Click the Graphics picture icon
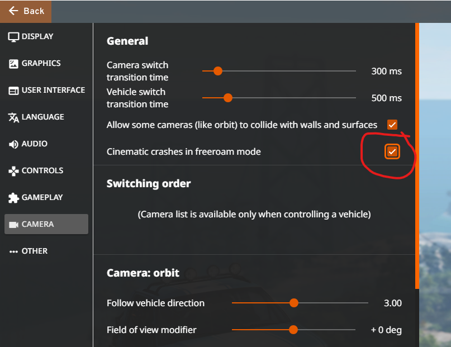451x347 pixels. pyautogui.click(x=13, y=64)
